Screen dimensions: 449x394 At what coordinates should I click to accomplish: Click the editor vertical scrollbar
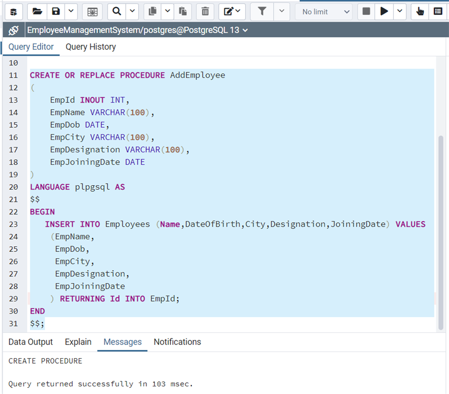tap(441, 231)
